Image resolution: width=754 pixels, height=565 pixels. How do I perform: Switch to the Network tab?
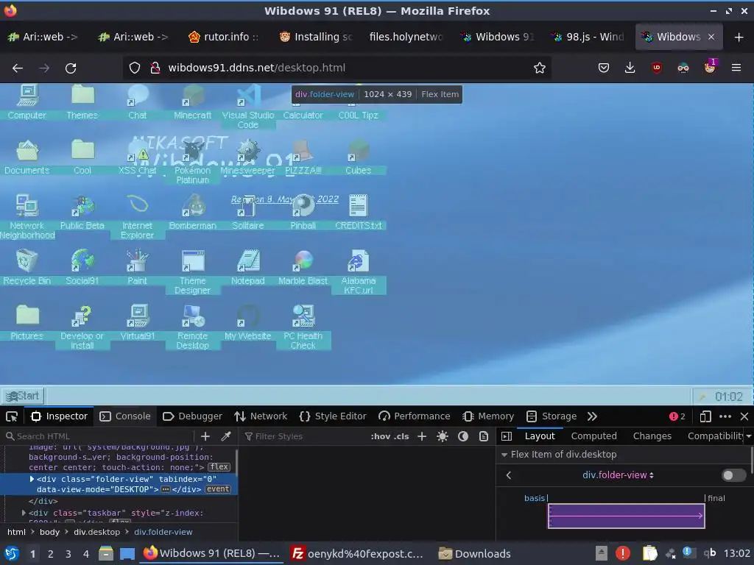click(x=261, y=416)
